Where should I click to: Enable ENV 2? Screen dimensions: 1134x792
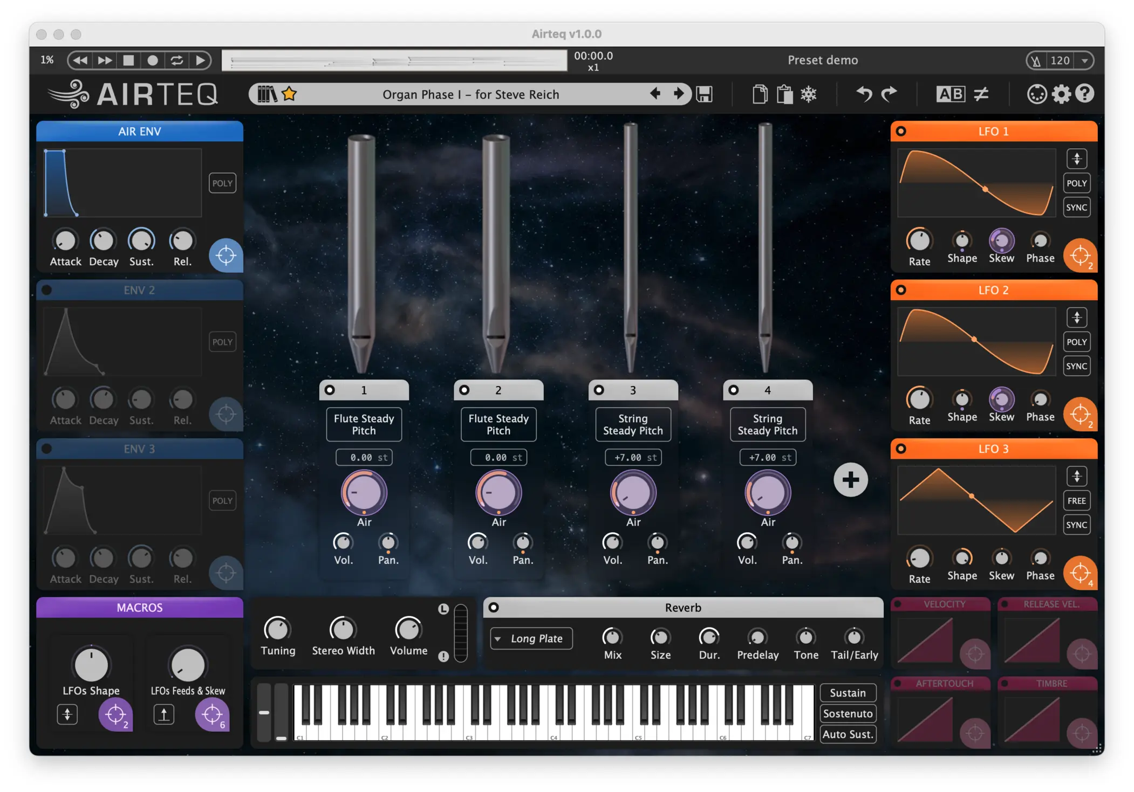[47, 290]
